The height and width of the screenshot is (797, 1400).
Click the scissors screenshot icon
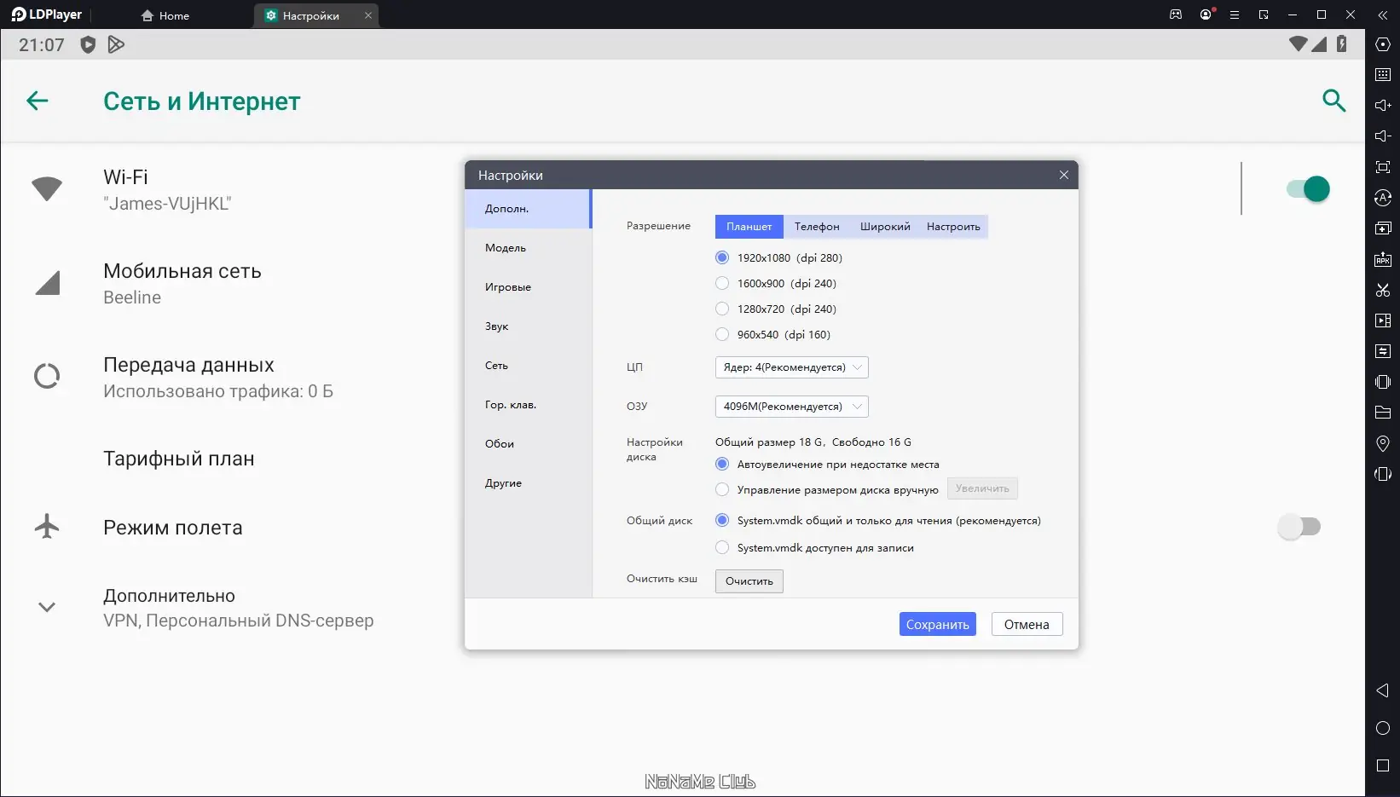pos(1383,290)
